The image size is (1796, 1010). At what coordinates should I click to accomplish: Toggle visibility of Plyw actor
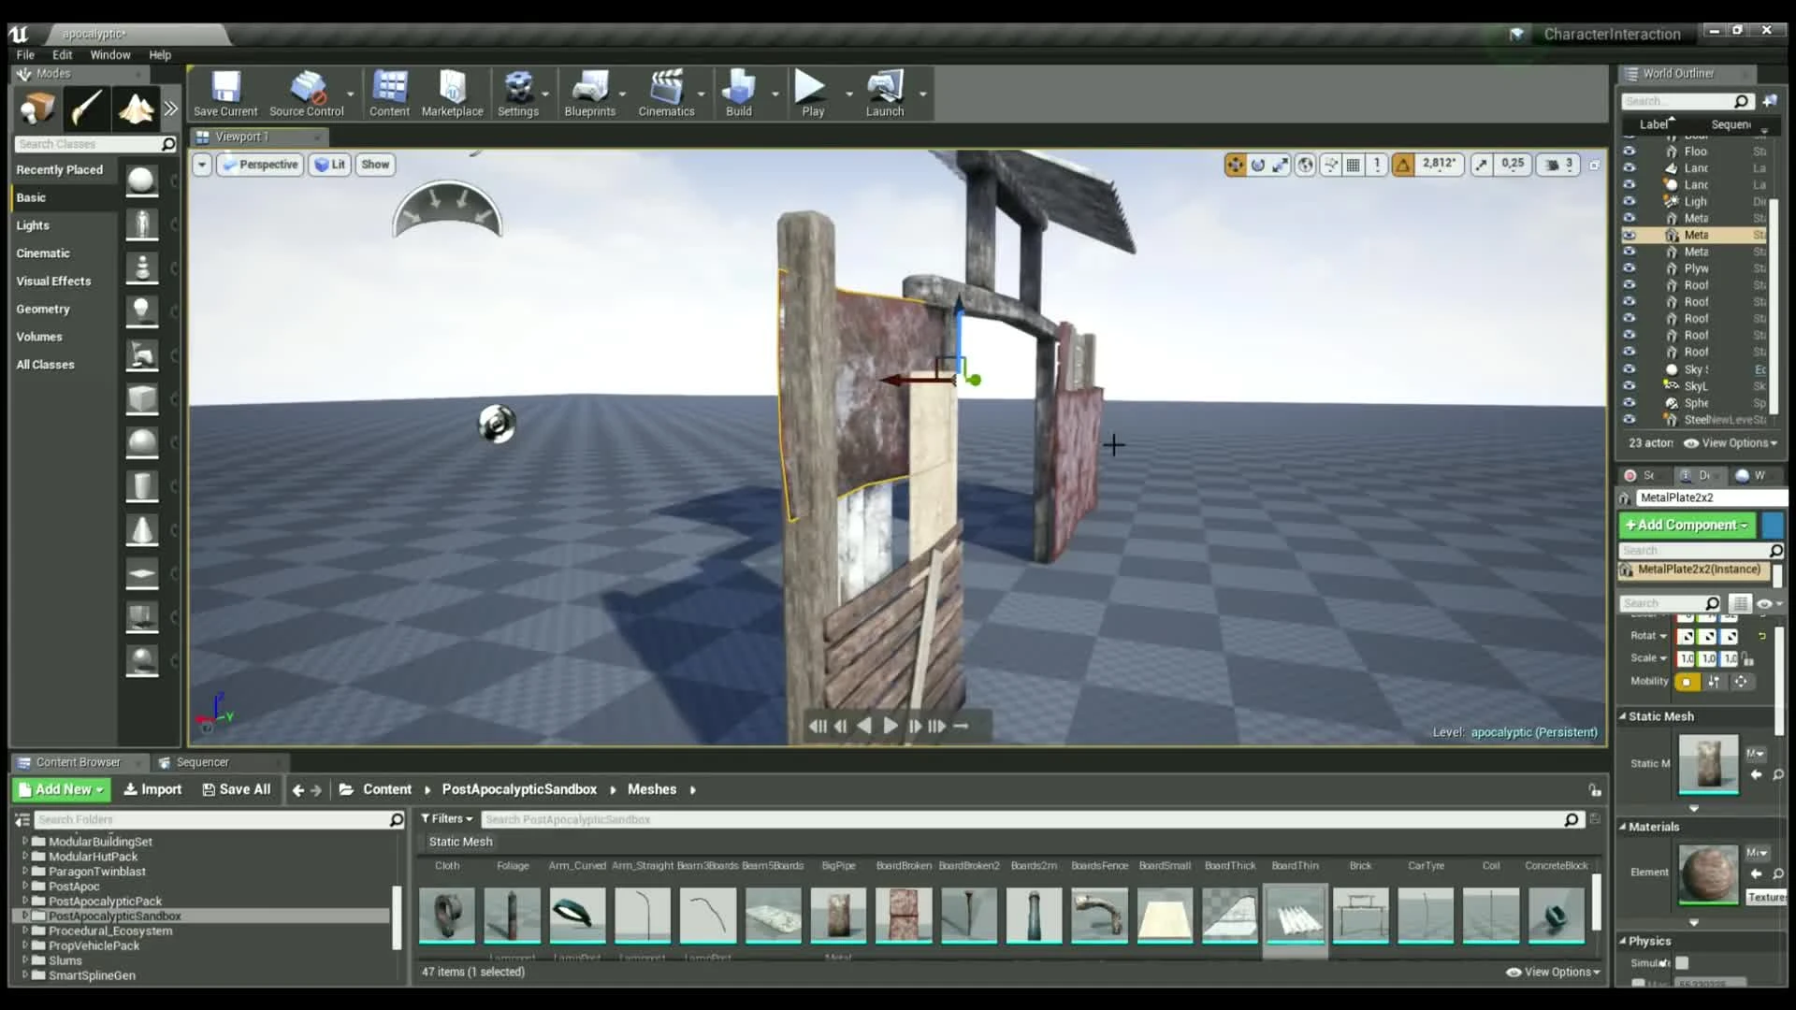1629,268
